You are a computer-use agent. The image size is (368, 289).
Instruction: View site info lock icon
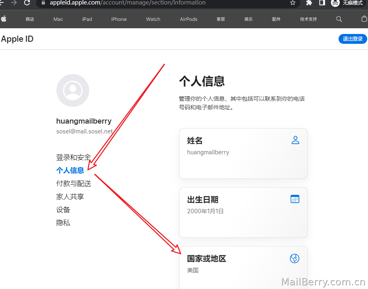coord(43,2)
